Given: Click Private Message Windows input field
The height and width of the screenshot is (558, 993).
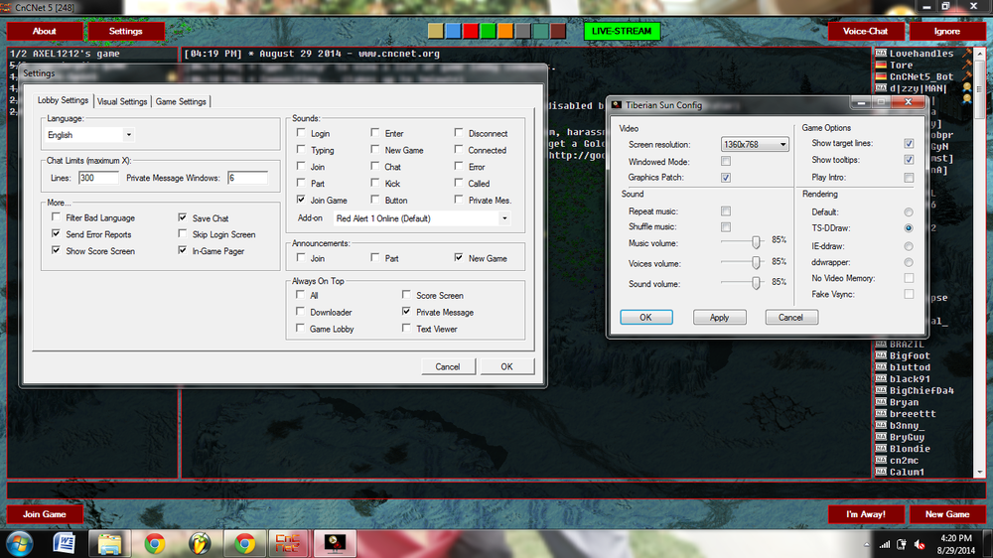Looking at the screenshot, I should (247, 178).
